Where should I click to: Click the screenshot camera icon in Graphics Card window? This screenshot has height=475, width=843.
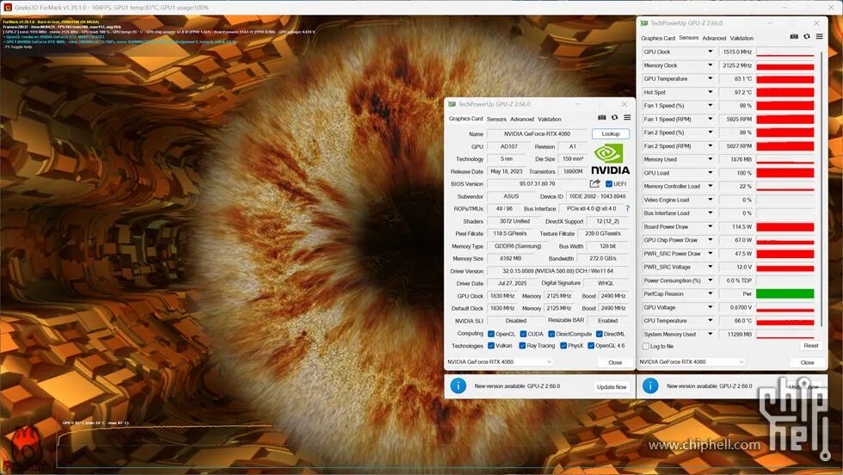[601, 118]
